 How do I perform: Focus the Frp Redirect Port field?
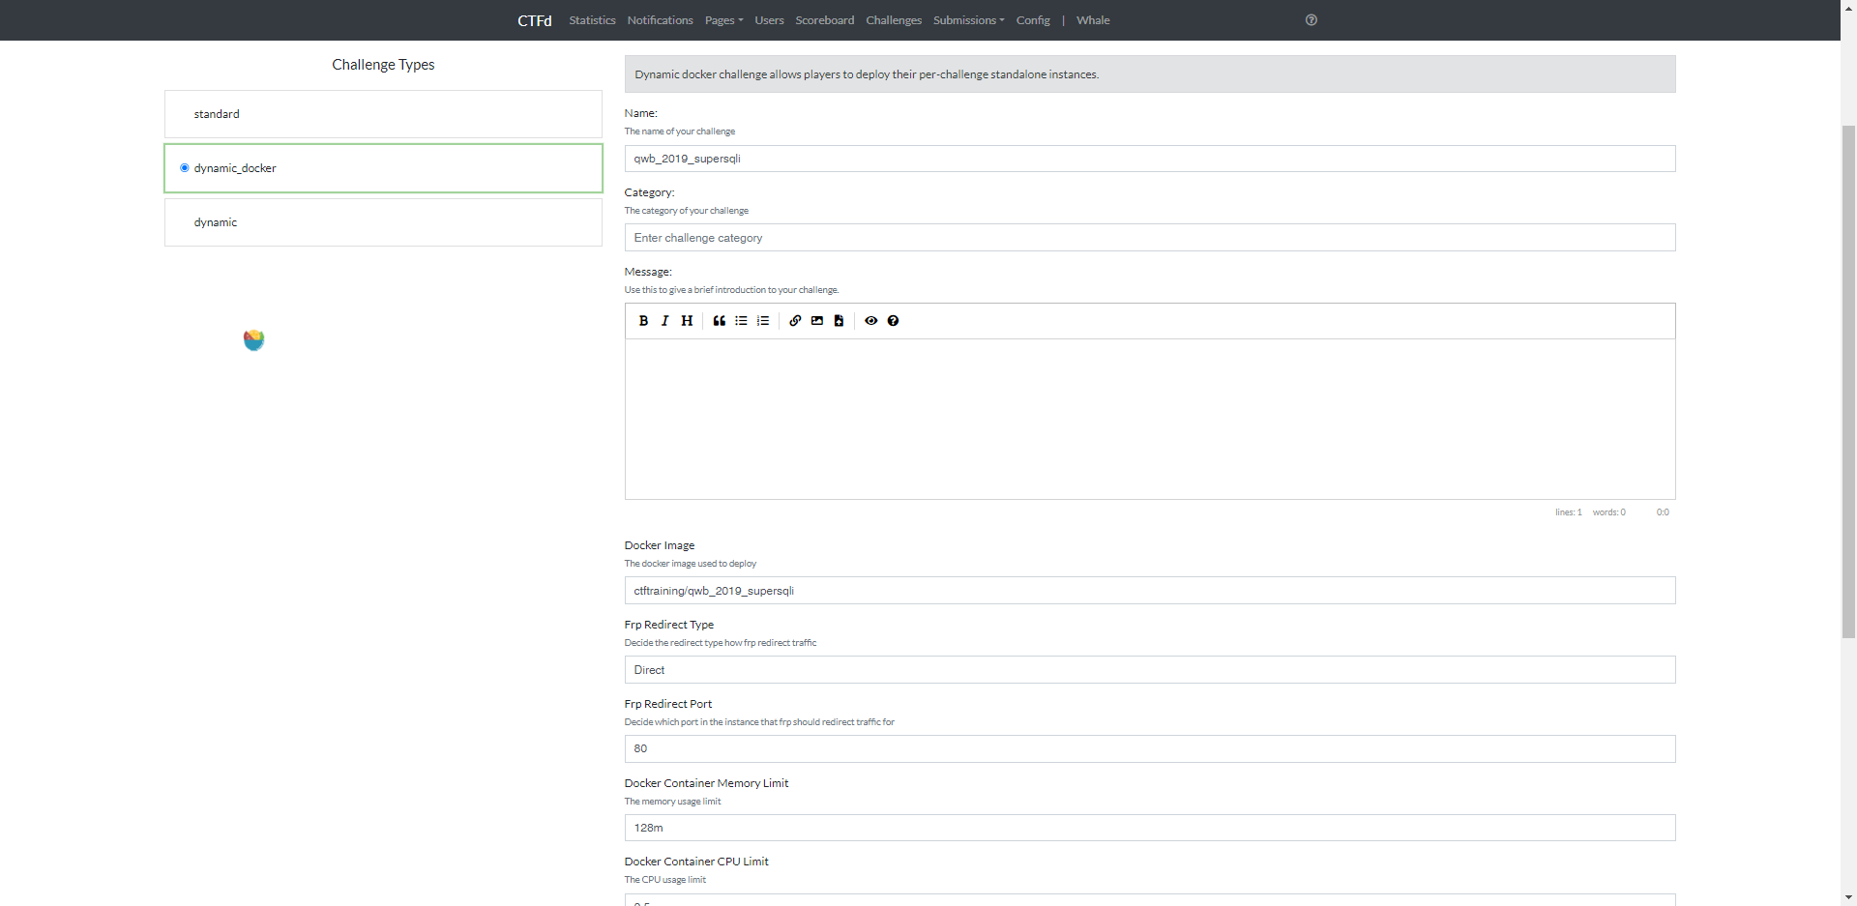[x=1150, y=749]
